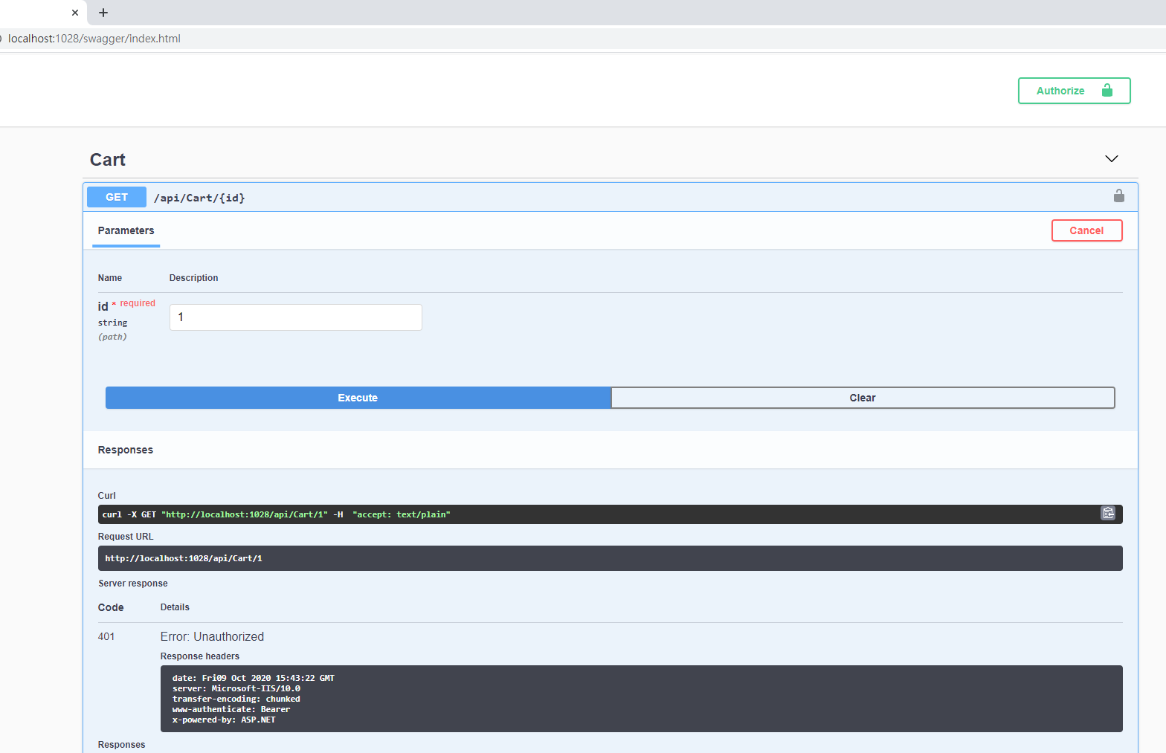Click the padlock icon on the GET endpoint
Screen dimensions: 1166x753
1118,195
